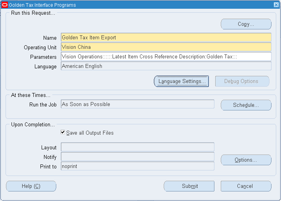This screenshot has height=201, width=281.
Task: Focus the empty Notify field
Action: (138, 157)
